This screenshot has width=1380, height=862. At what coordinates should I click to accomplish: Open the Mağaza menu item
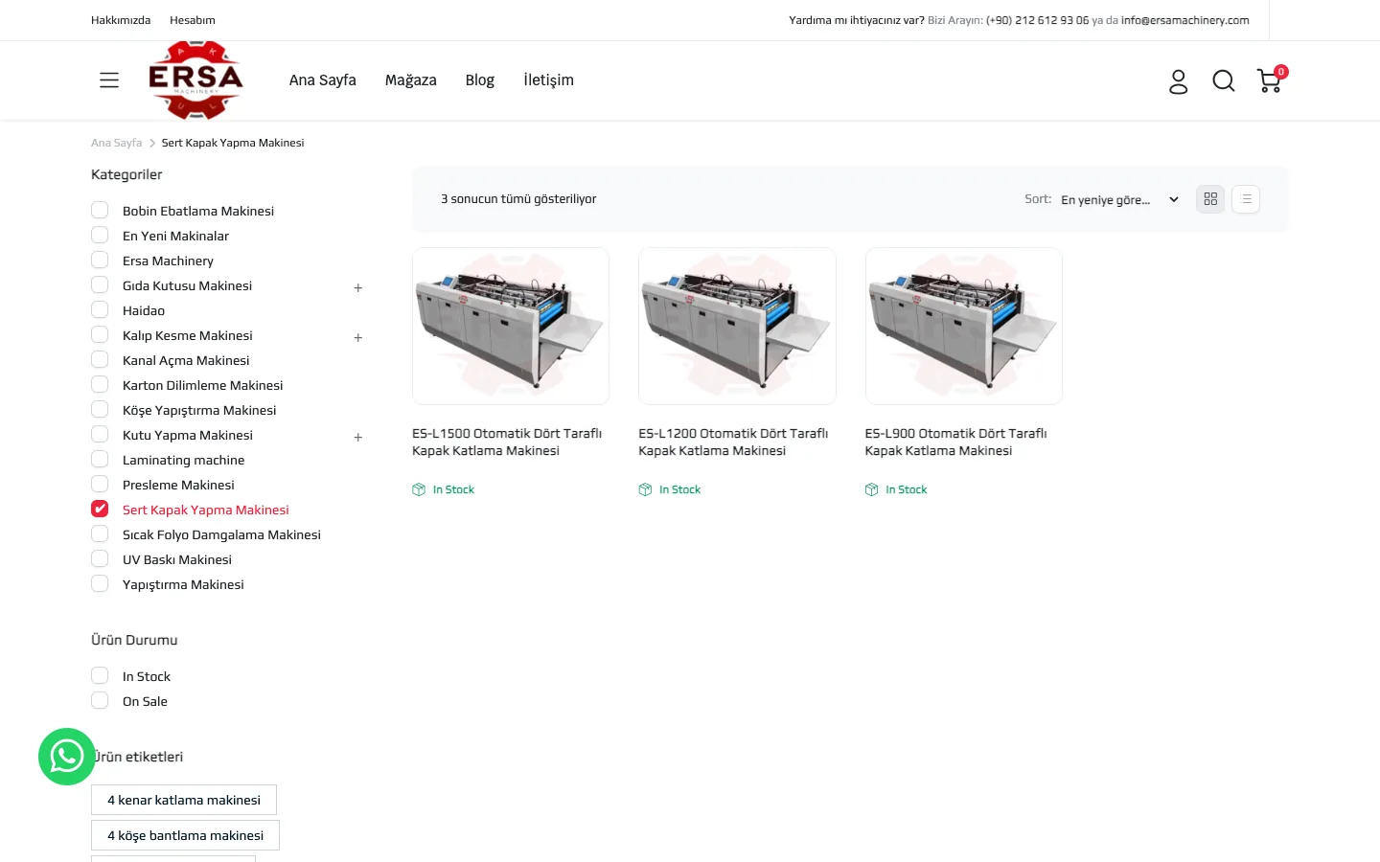(411, 80)
